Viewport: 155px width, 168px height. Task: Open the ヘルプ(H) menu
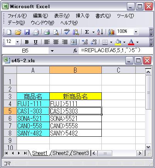point(69,23)
